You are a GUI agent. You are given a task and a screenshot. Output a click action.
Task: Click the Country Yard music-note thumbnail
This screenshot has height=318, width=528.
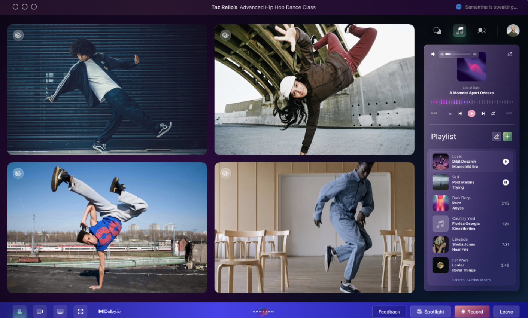pos(440,224)
